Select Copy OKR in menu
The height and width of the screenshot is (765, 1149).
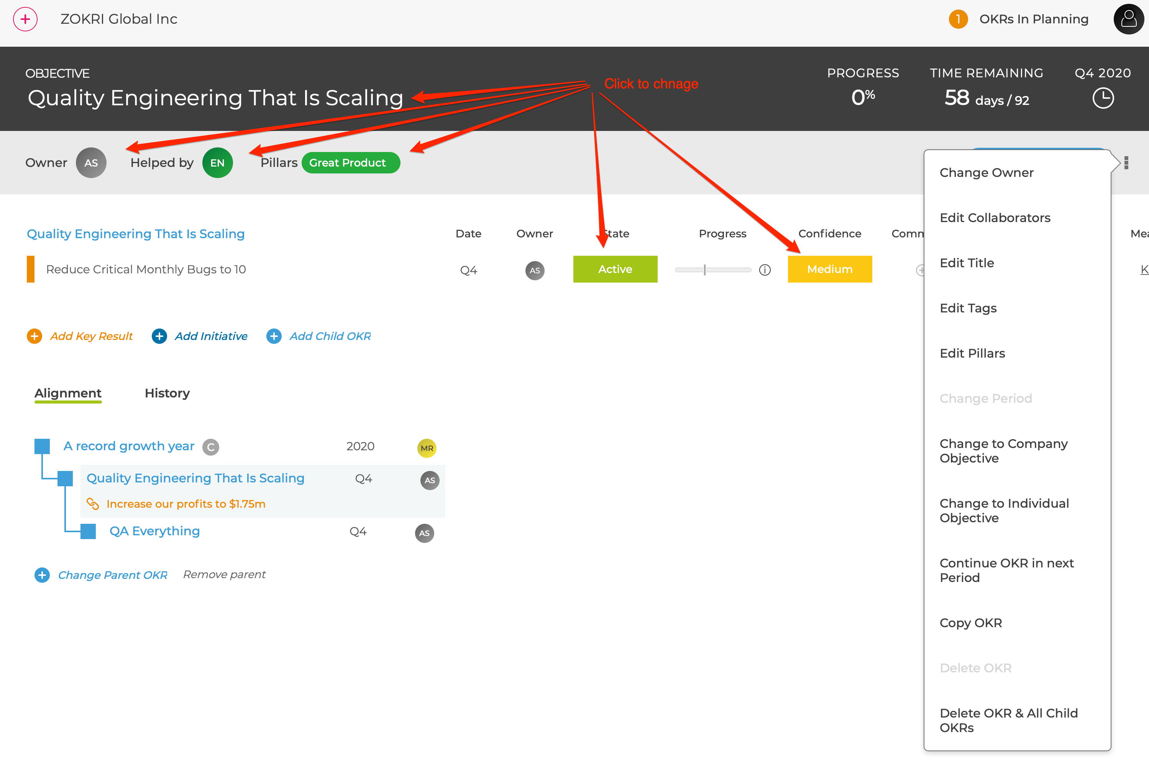tap(970, 623)
